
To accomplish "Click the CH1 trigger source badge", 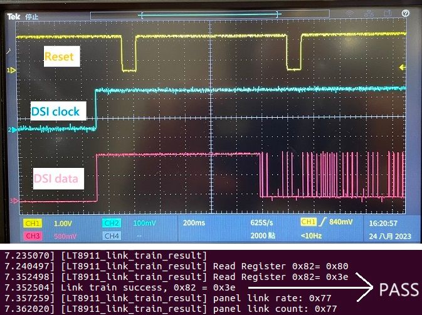I will 309,222.
